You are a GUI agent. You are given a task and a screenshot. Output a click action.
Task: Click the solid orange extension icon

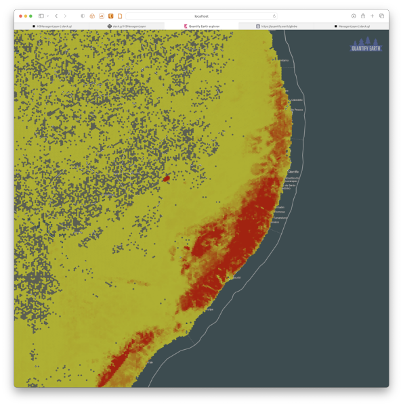point(111,16)
